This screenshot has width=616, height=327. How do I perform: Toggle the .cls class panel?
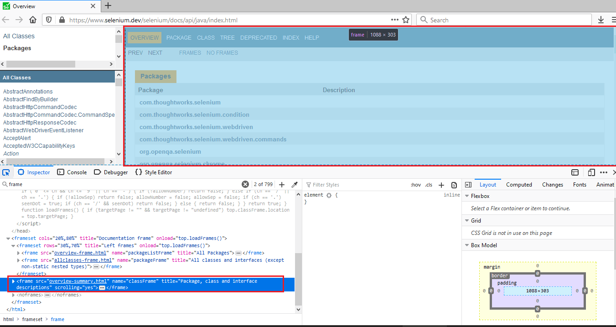(428, 185)
